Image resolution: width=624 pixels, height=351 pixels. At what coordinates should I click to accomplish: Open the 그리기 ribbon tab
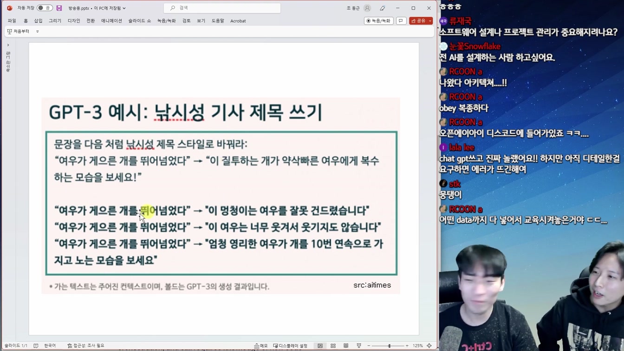point(55,21)
